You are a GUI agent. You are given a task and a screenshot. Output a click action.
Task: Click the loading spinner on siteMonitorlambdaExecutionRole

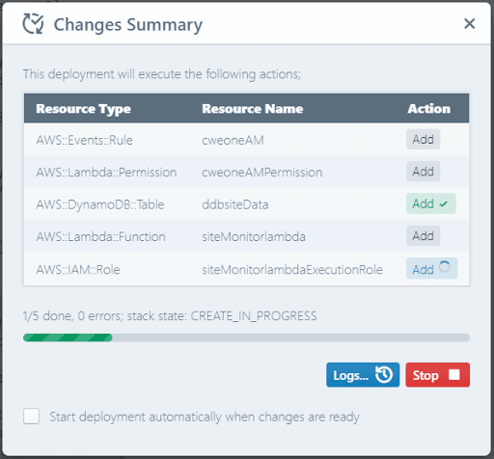click(x=444, y=266)
